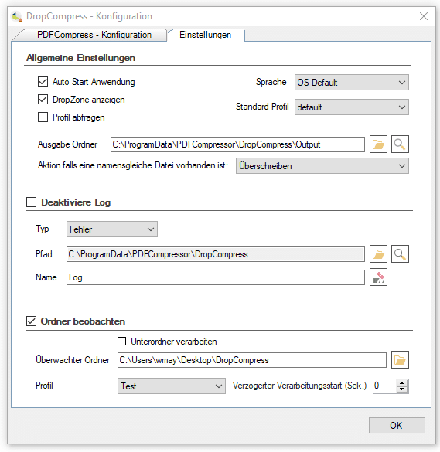Open Ausgabe Ordner in explorer via magnifier
The height and width of the screenshot is (452, 440).
click(x=400, y=144)
